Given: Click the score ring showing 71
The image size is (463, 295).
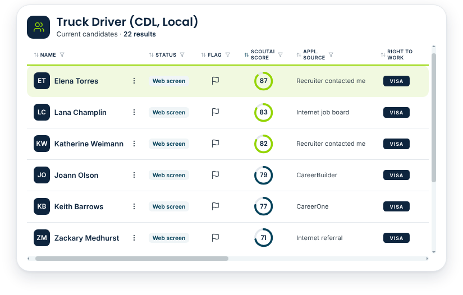Looking at the screenshot, I should click(x=263, y=238).
